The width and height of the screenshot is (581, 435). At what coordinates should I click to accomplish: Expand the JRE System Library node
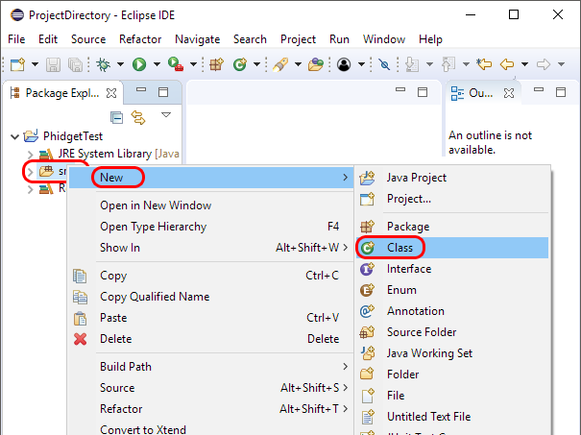31,154
